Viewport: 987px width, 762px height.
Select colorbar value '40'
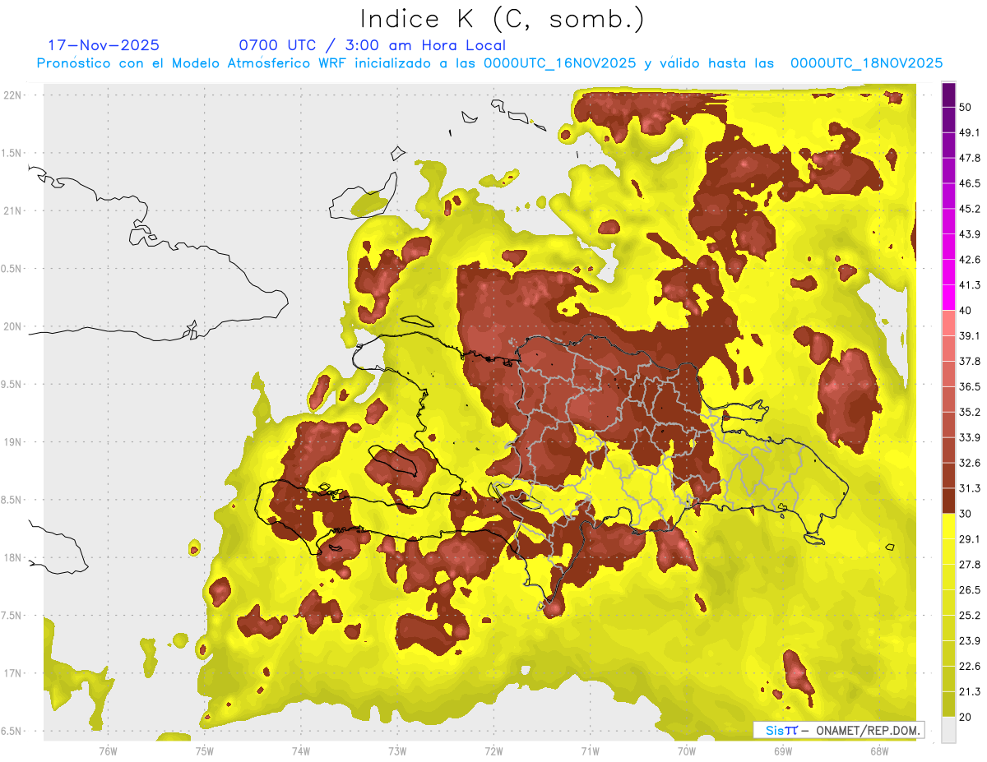pos(966,311)
